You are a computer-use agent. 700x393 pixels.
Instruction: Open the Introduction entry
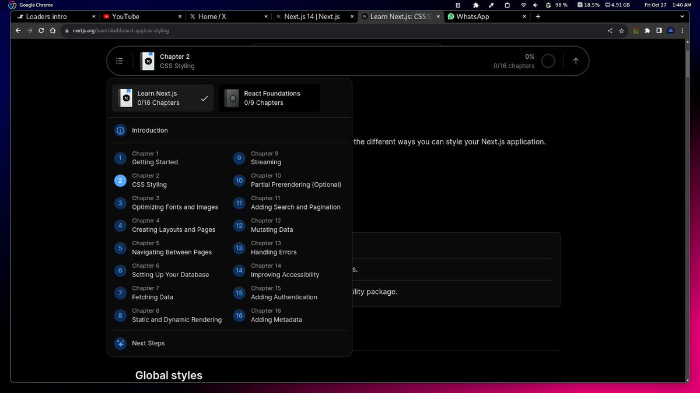[229, 130]
